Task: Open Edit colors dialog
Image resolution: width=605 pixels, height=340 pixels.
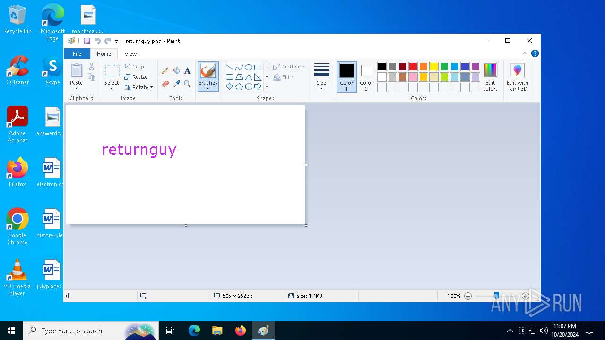Action: pos(491,77)
